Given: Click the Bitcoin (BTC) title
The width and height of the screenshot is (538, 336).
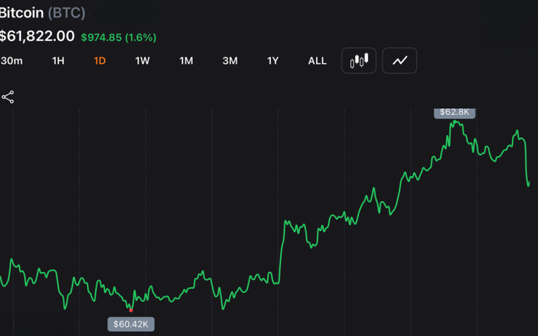Looking at the screenshot, I should pos(42,13).
